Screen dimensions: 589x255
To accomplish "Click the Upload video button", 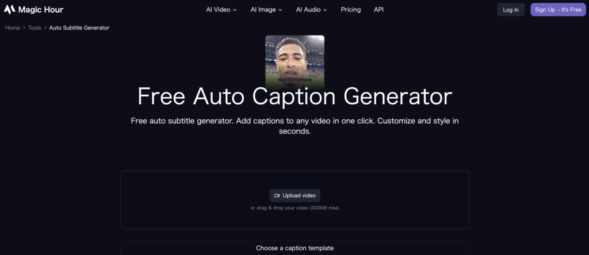I will (x=294, y=195).
